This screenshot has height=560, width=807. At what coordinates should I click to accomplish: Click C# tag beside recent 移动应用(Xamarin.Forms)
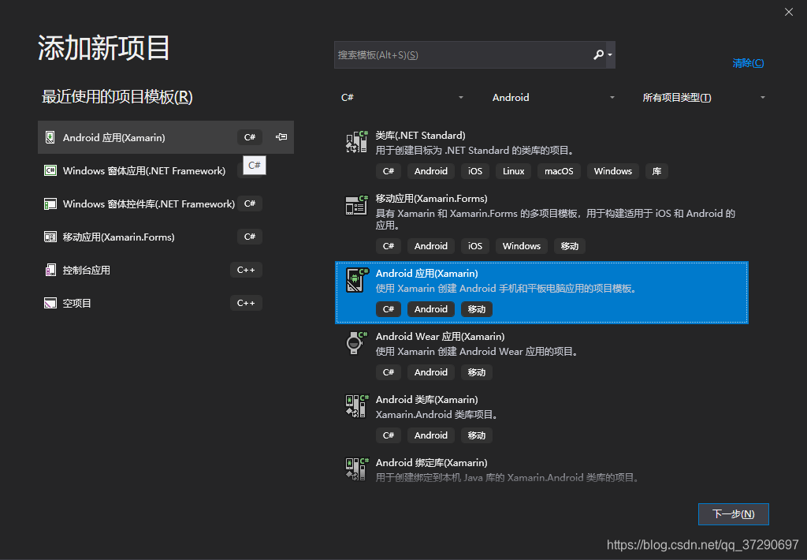(x=250, y=237)
